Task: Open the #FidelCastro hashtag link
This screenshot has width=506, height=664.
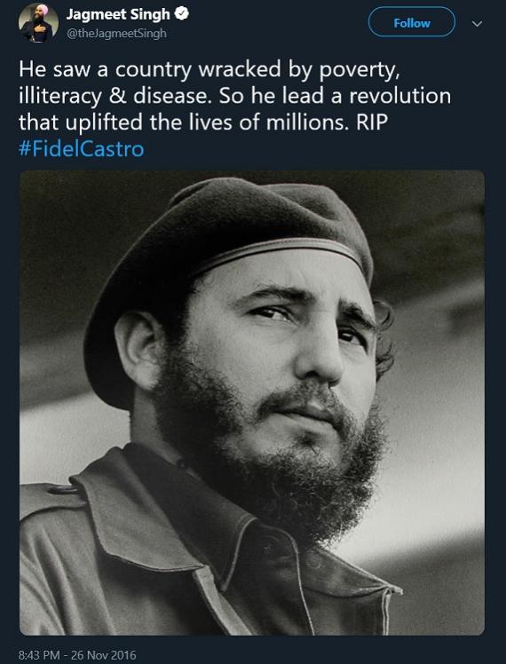Action: point(82,149)
